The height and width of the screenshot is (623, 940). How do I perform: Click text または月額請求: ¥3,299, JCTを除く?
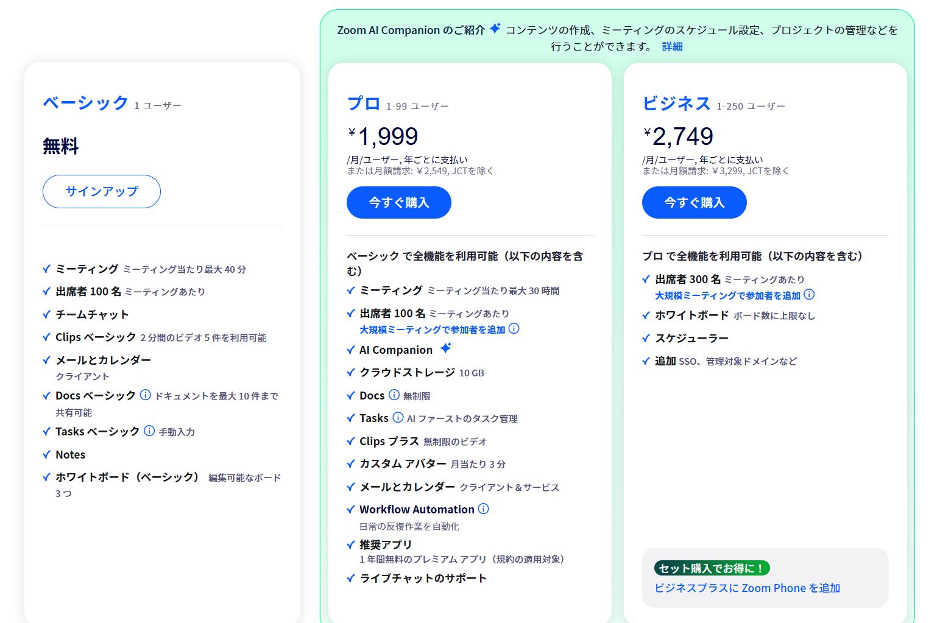pos(716,171)
